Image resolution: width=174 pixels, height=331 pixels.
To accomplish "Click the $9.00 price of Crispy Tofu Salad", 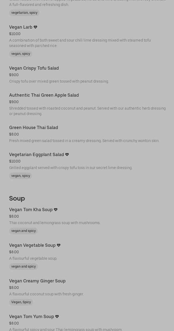I will coord(14,75).
